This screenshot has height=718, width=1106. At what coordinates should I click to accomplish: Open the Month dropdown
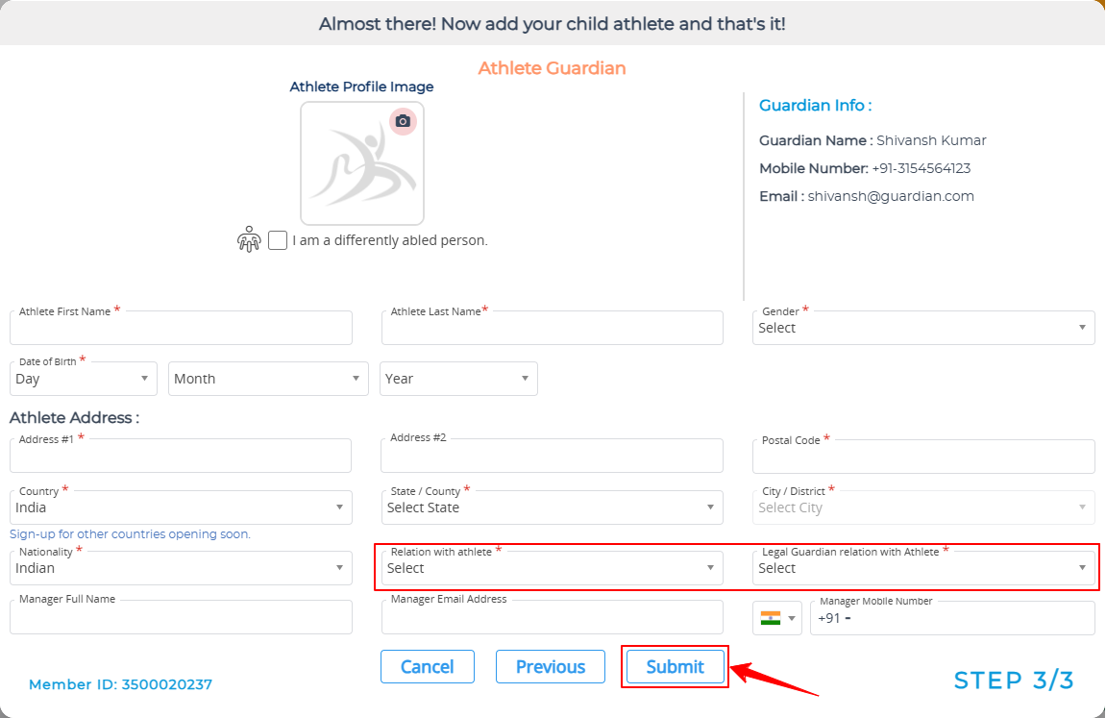point(268,379)
